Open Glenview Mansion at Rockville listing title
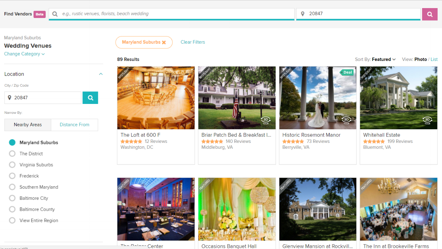Viewport: 442px width, 249px height. 318,246
